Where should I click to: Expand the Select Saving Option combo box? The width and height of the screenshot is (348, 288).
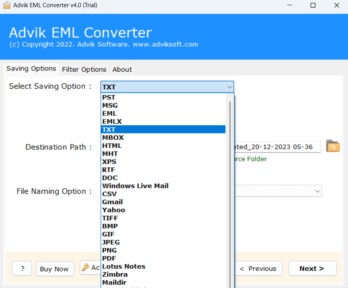point(167,87)
